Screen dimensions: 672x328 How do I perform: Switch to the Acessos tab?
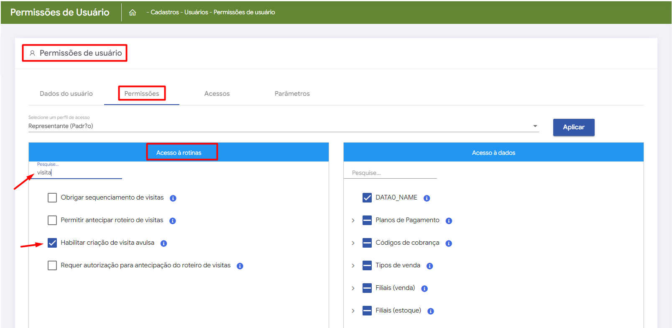(x=217, y=94)
